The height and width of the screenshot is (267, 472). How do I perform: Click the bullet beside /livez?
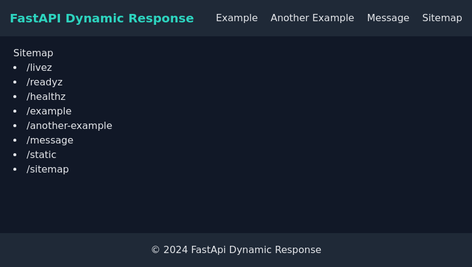(x=15, y=68)
